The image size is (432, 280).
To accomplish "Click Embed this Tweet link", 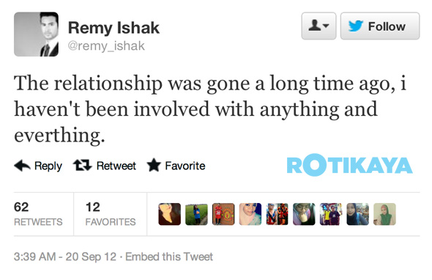I will (x=169, y=257).
